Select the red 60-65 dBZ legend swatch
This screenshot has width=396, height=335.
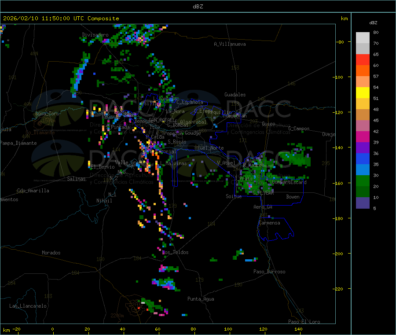click(x=363, y=59)
